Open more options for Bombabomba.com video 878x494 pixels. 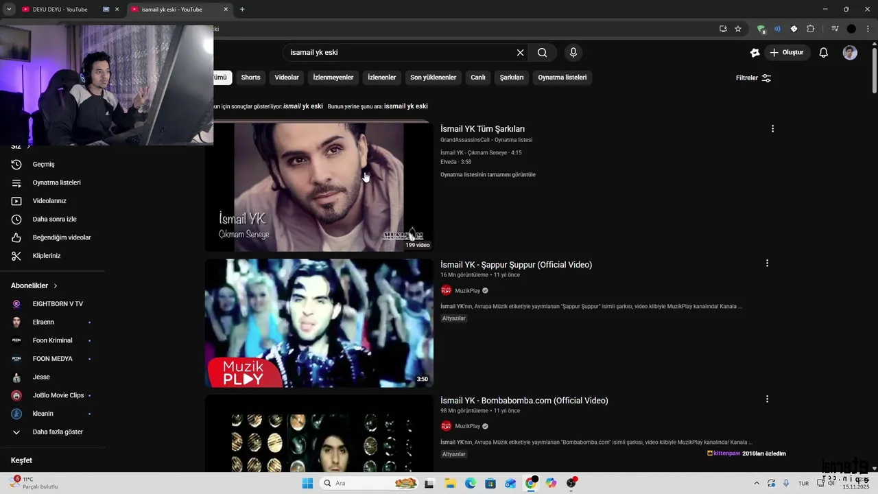(767, 399)
